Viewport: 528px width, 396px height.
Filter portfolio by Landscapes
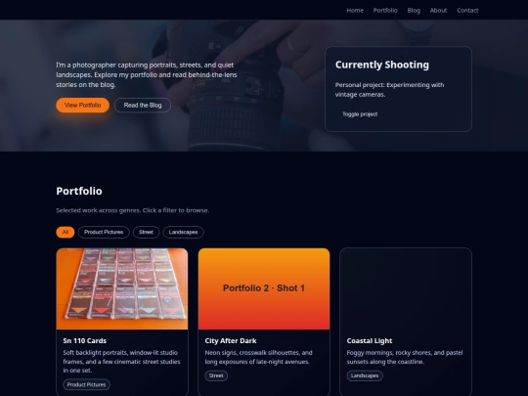coord(183,232)
